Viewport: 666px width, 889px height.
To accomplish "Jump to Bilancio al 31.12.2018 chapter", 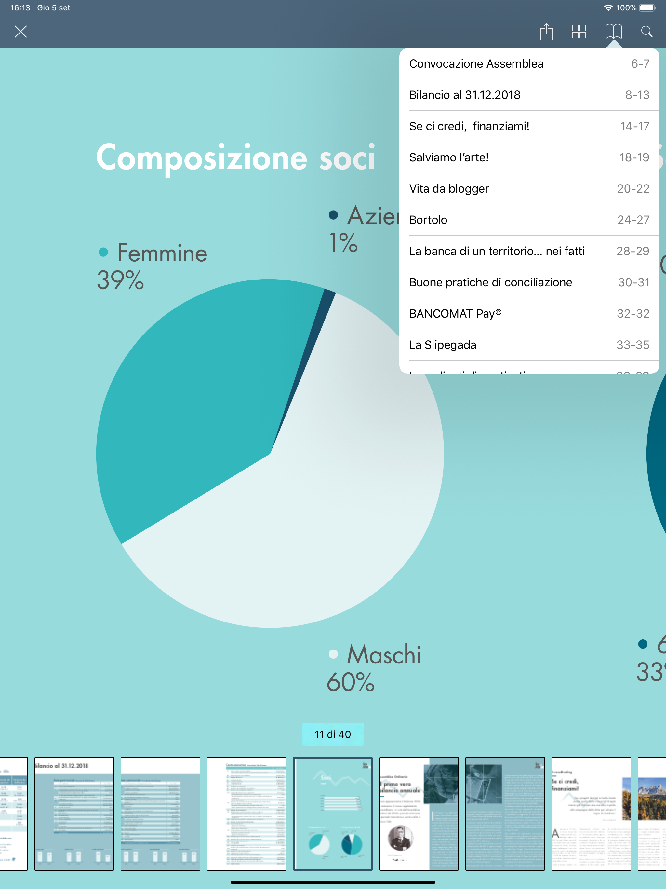I will click(529, 95).
